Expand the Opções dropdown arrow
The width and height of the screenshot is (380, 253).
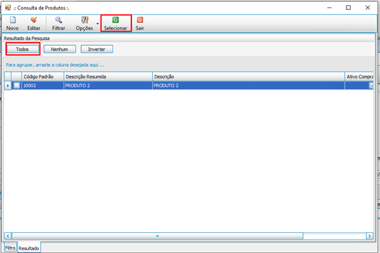[x=97, y=23]
